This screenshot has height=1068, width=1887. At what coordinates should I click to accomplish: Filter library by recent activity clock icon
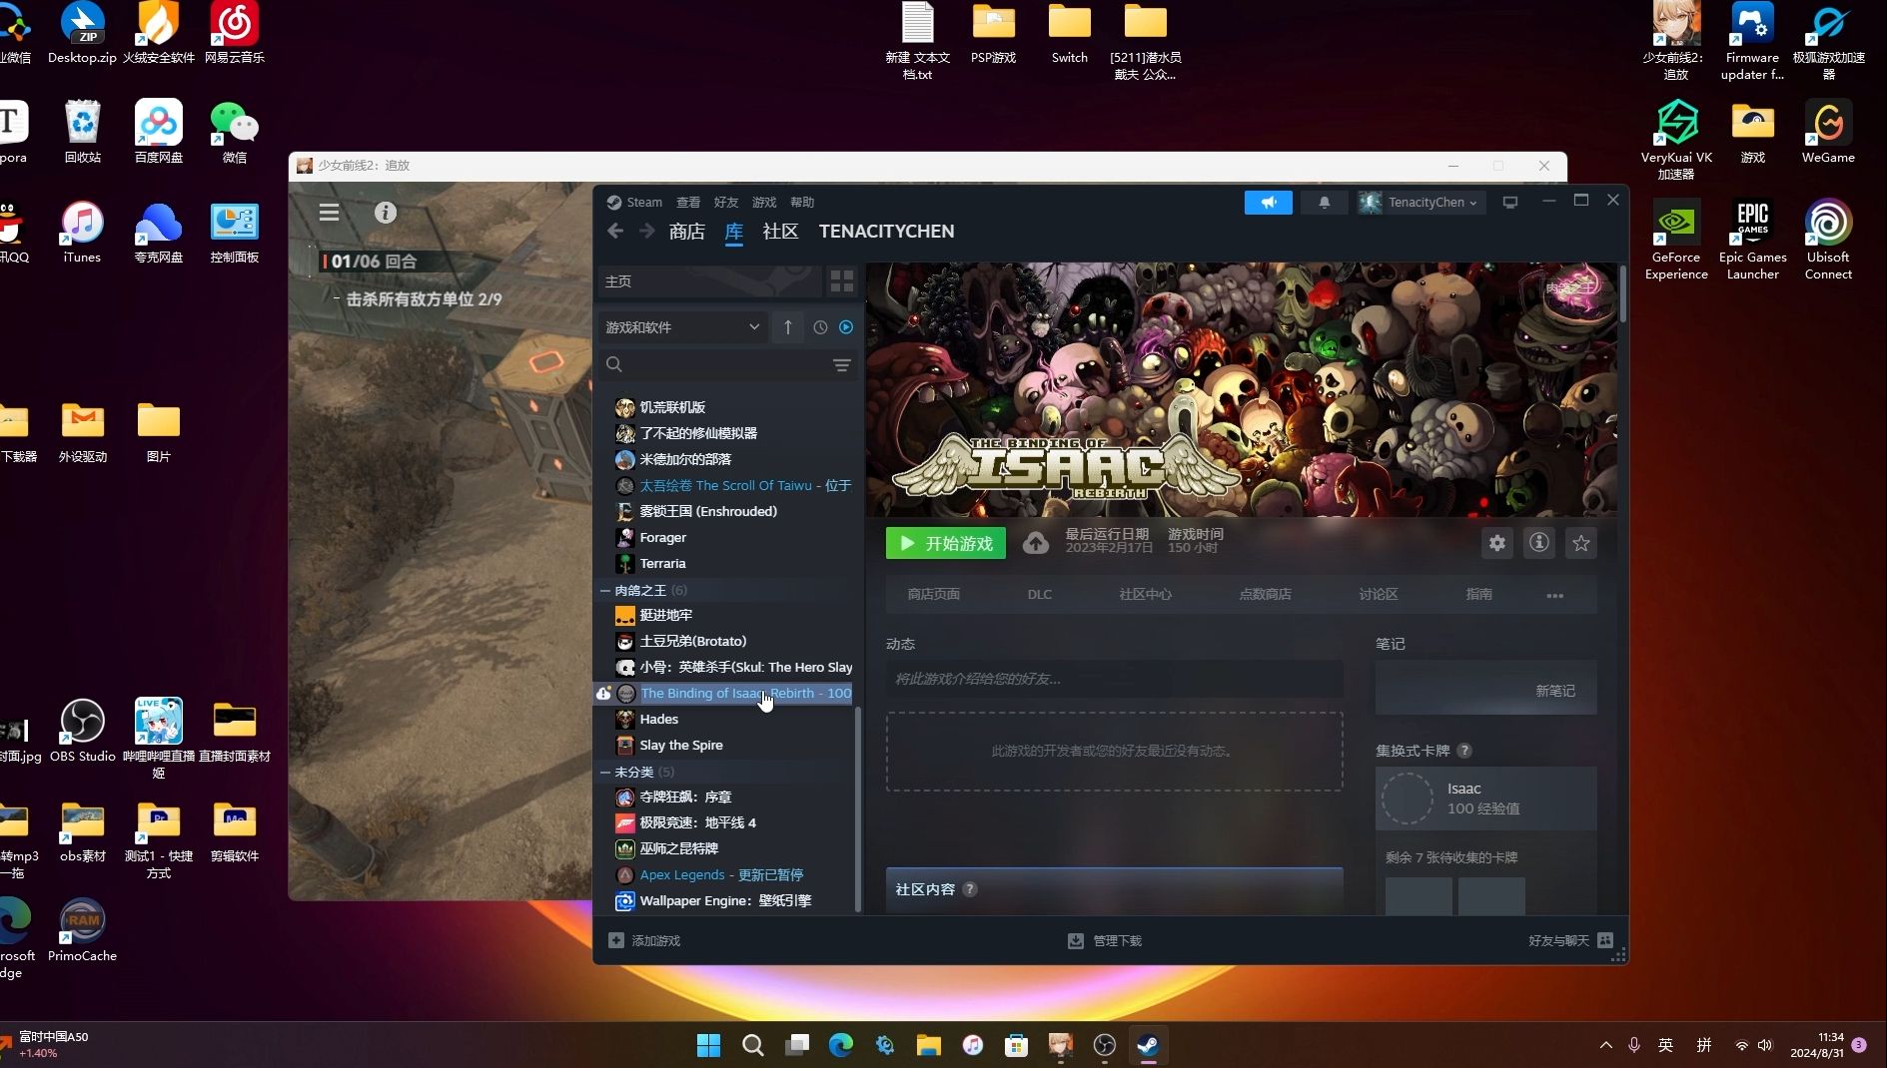pyautogui.click(x=820, y=327)
